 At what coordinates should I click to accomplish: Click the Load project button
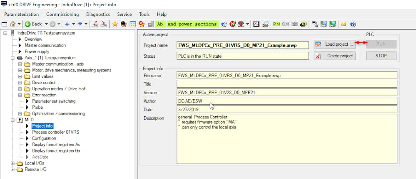point(334,44)
